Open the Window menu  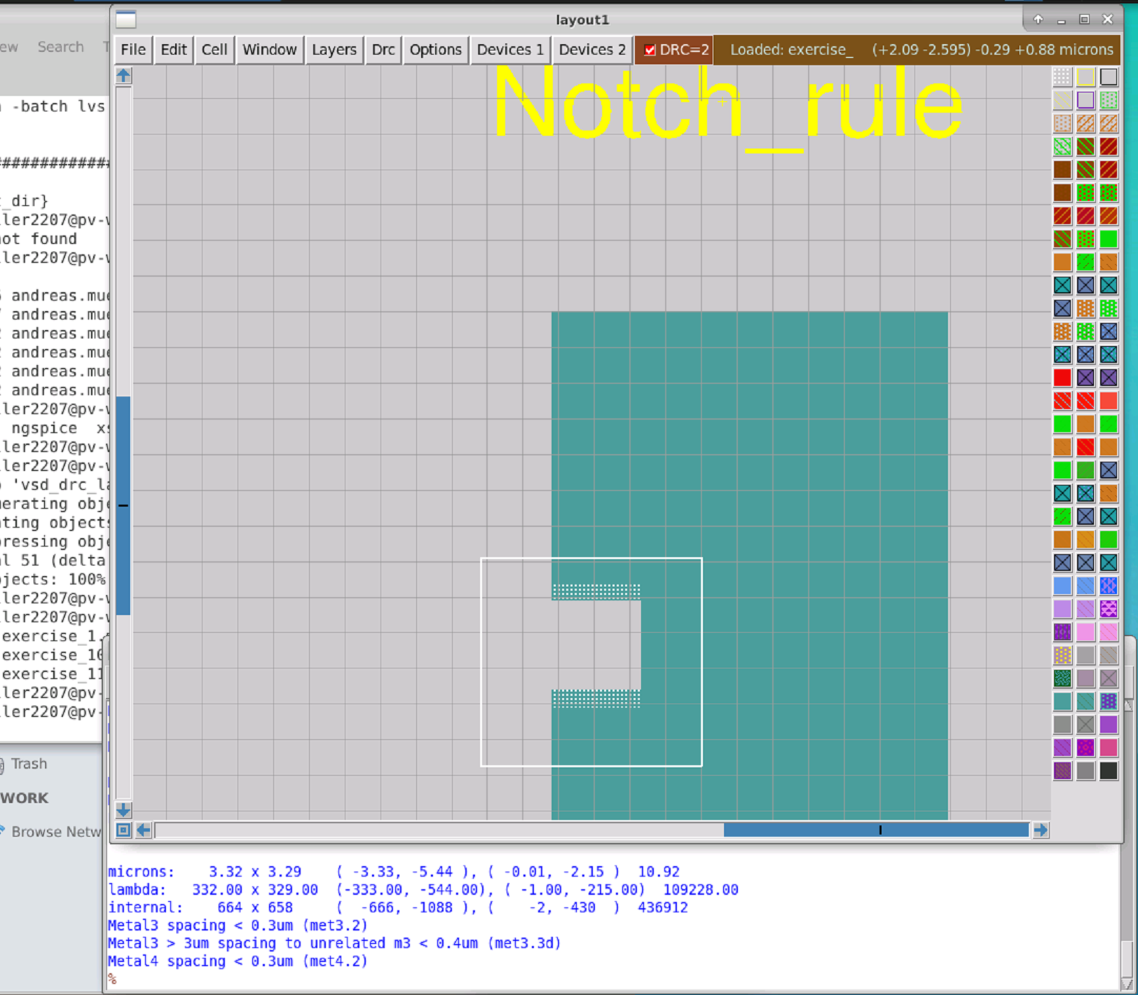(270, 50)
